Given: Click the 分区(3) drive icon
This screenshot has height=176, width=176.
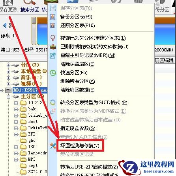Looking at the screenshot, I should coord(16,65).
